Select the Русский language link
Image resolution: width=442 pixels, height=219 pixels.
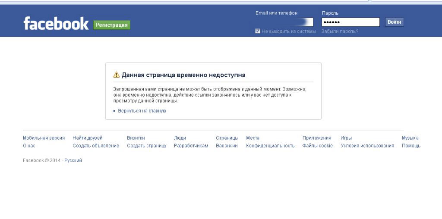pos(73,160)
